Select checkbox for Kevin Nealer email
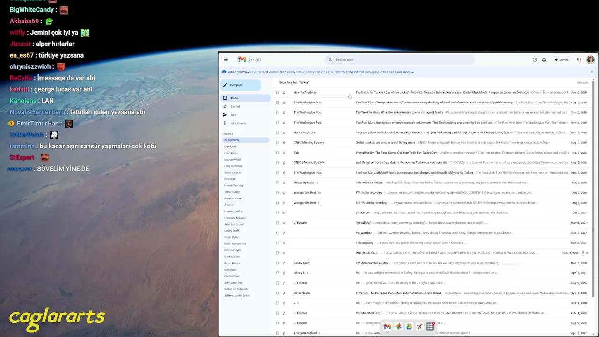Screen dimensions: 599x337 coord(278,293)
